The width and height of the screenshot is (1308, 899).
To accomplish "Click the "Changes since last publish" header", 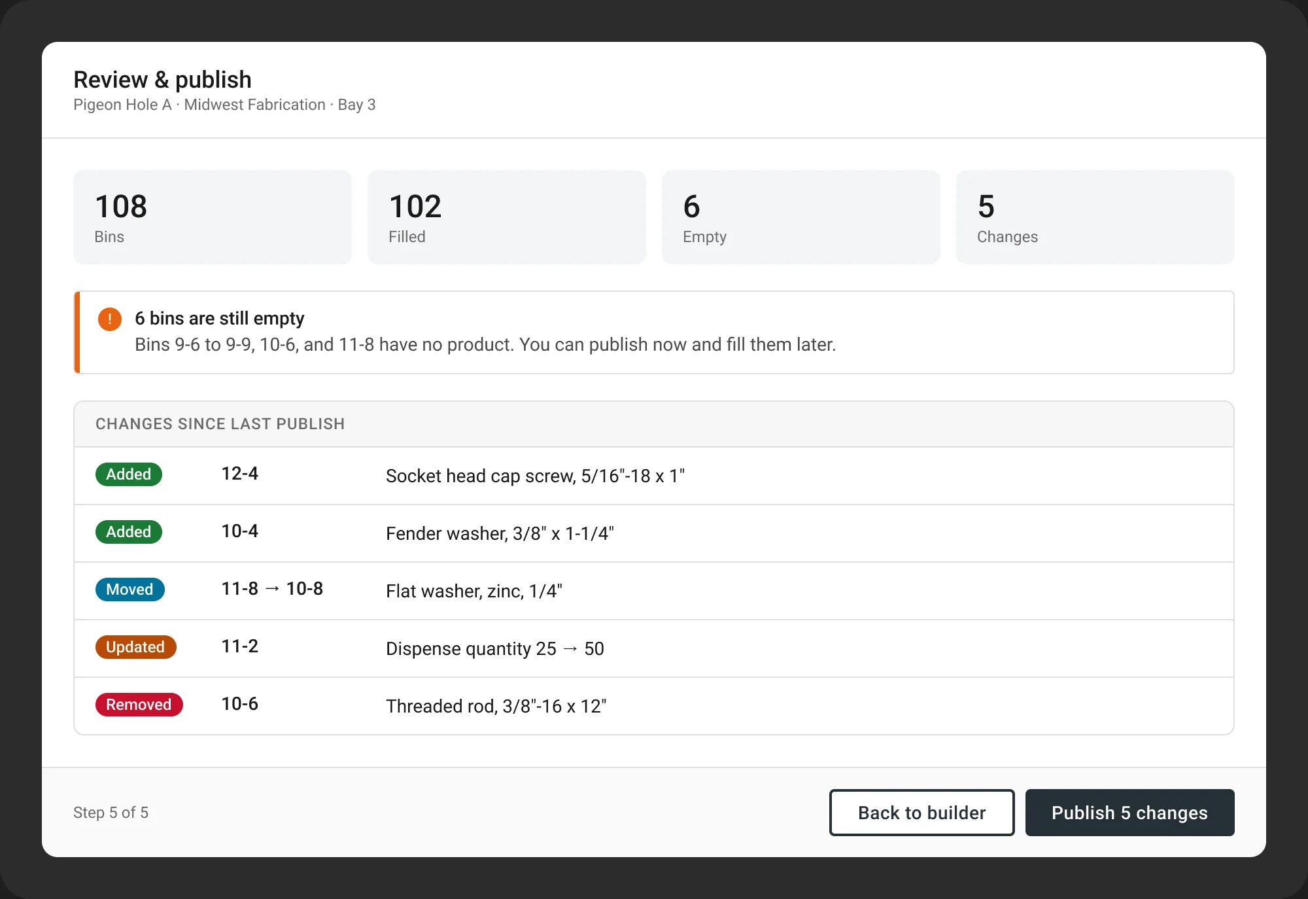I will click(x=220, y=424).
